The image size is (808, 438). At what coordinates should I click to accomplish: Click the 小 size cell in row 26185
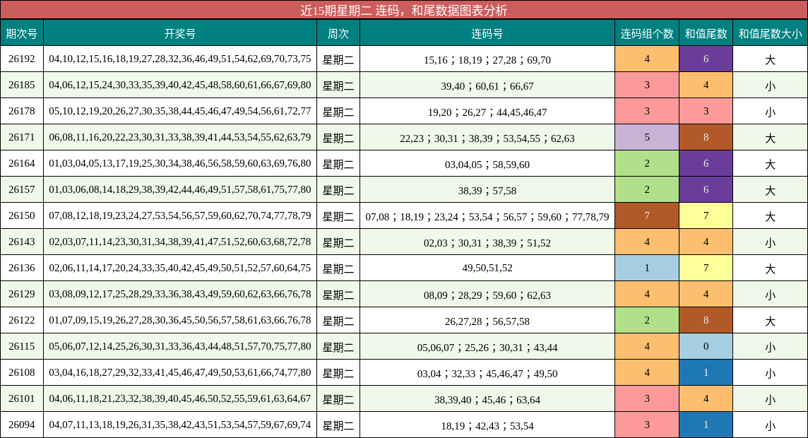click(x=770, y=86)
